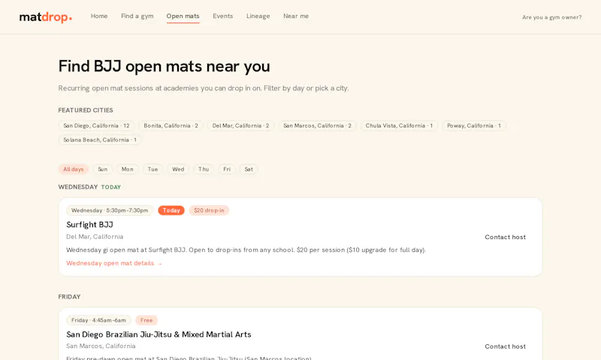Select the Del Mar, California city chip

[x=240, y=126]
